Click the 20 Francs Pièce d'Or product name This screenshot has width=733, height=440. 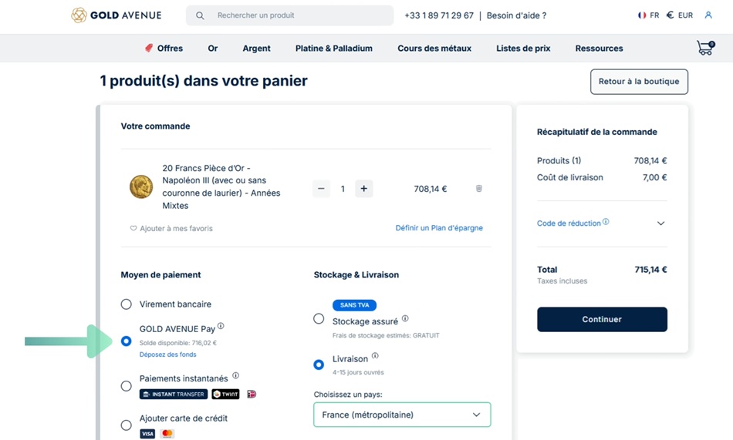(221, 186)
